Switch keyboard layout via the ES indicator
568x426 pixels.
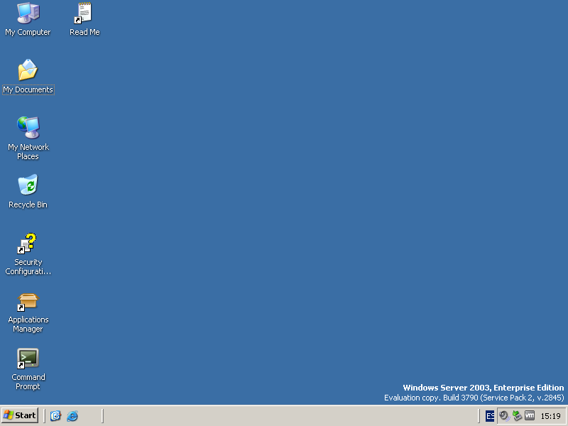(x=491, y=415)
